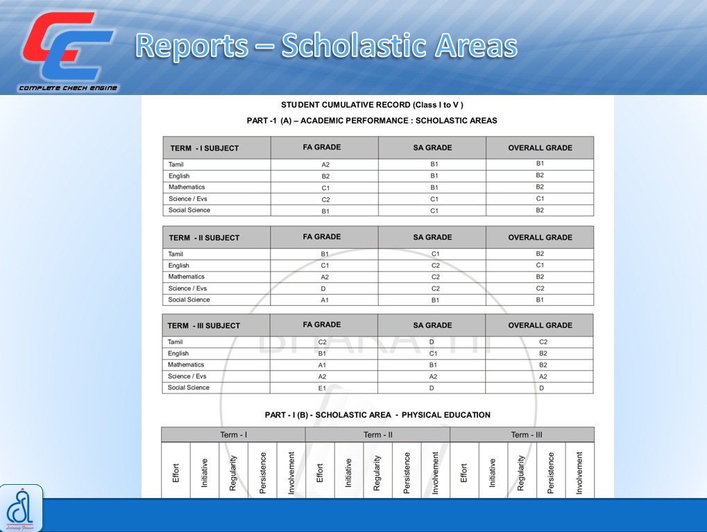
Task: Click the Learning Forever logo icon
Action: click(21, 508)
